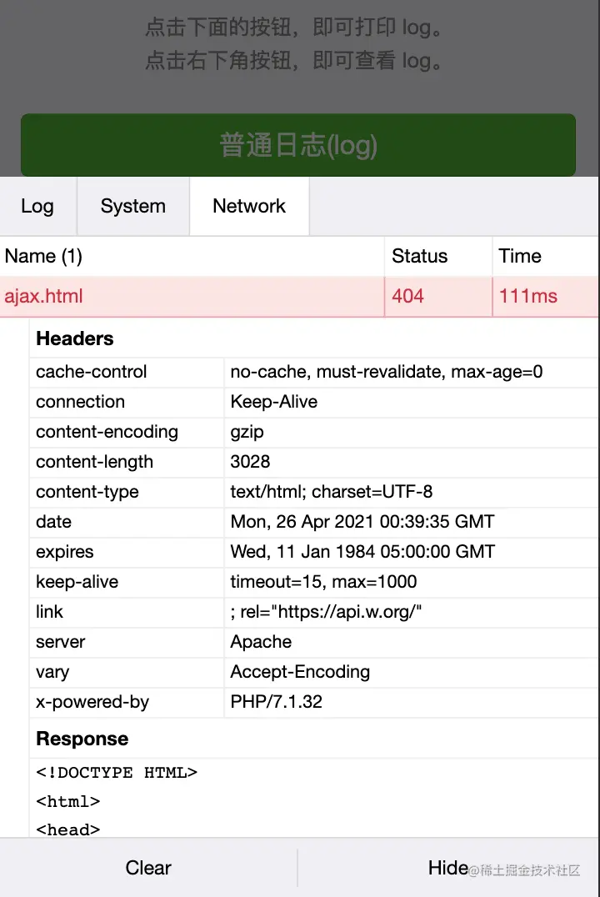Select the cache-control header value
Viewport: 600px width, 897px height.
click(387, 372)
